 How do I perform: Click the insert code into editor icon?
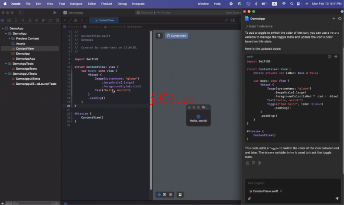(x=336, y=57)
